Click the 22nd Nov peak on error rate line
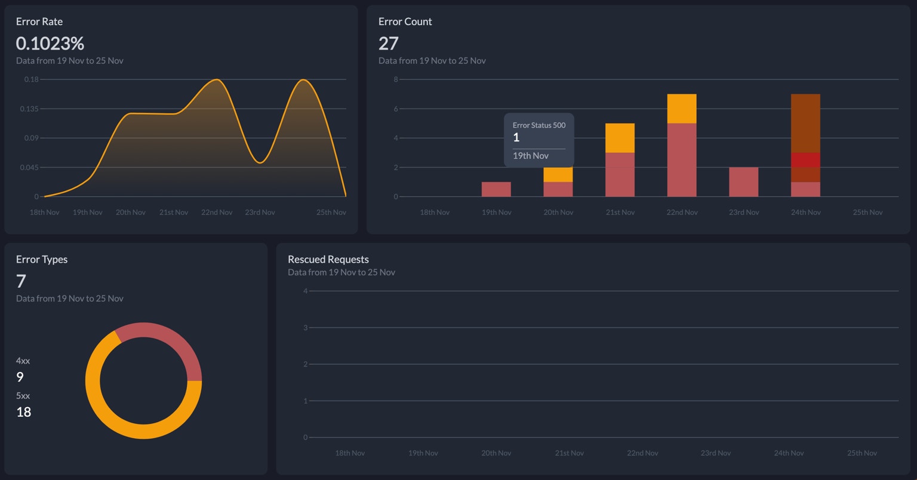This screenshot has width=917, height=480. pyautogui.click(x=217, y=80)
